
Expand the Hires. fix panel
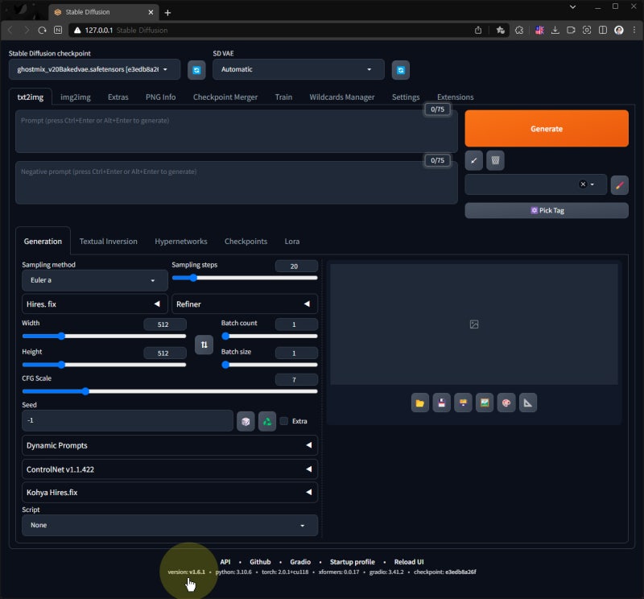point(94,304)
